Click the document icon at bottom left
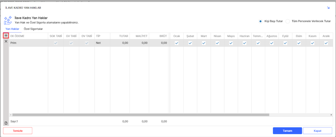The image size is (336, 137). coord(6,123)
